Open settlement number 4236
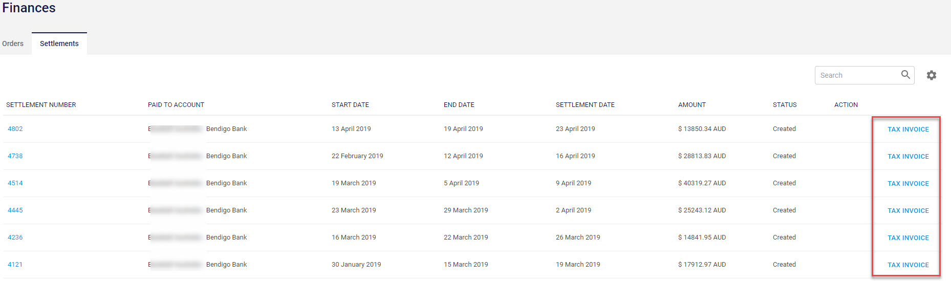951x281 pixels. (x=15, y=237)
